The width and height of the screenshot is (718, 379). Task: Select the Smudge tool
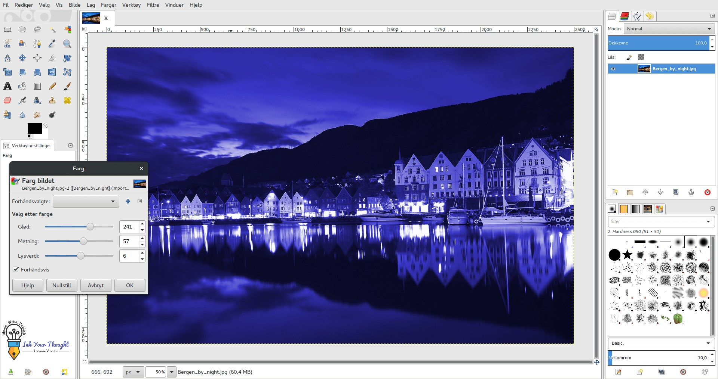(37, 115)
